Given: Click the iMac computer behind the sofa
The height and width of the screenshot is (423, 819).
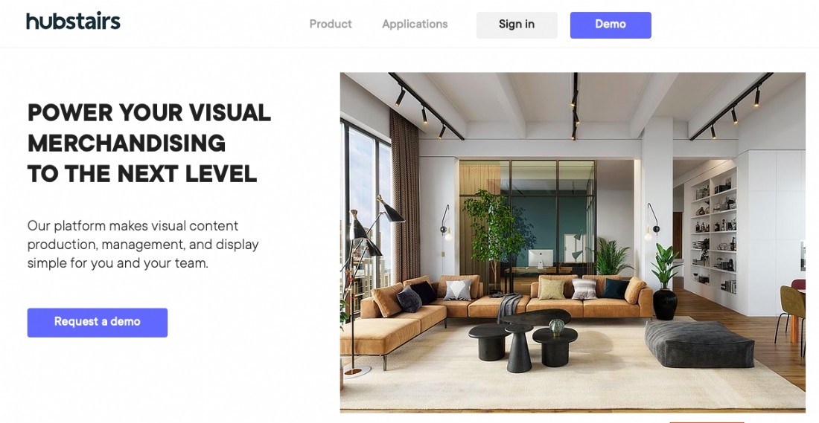Looking at the screenshot, I should [x=540, y=259].
